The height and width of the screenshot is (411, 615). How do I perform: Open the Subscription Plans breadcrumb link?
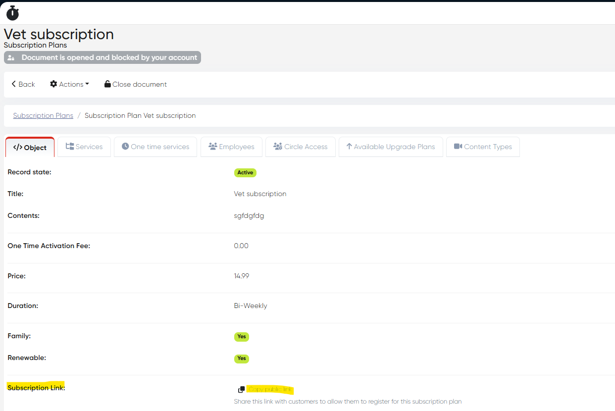coord(43,115)
